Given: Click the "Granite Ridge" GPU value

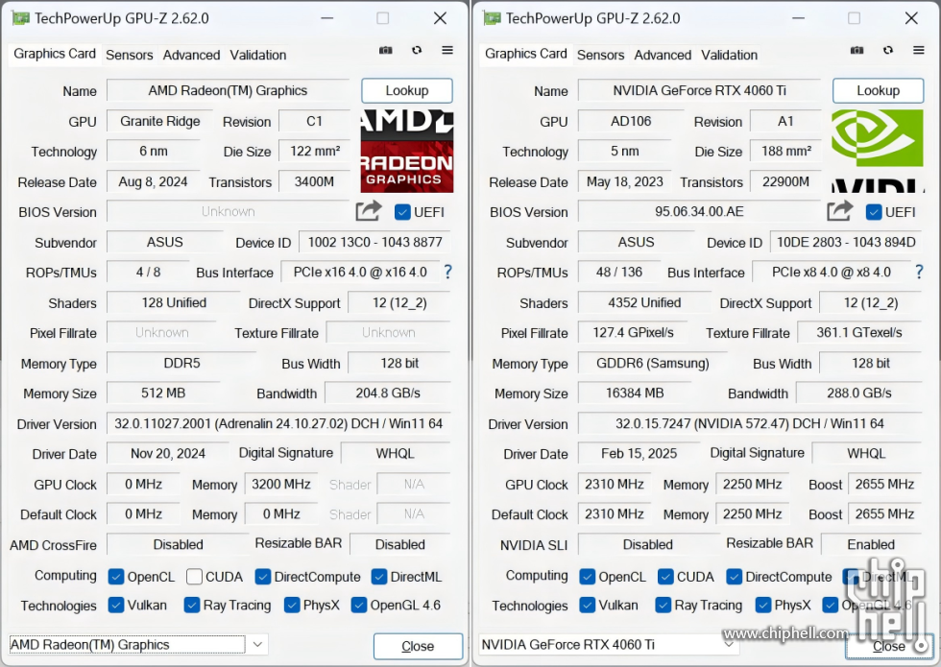Looking at the screenshot, I should coord(160,121).
